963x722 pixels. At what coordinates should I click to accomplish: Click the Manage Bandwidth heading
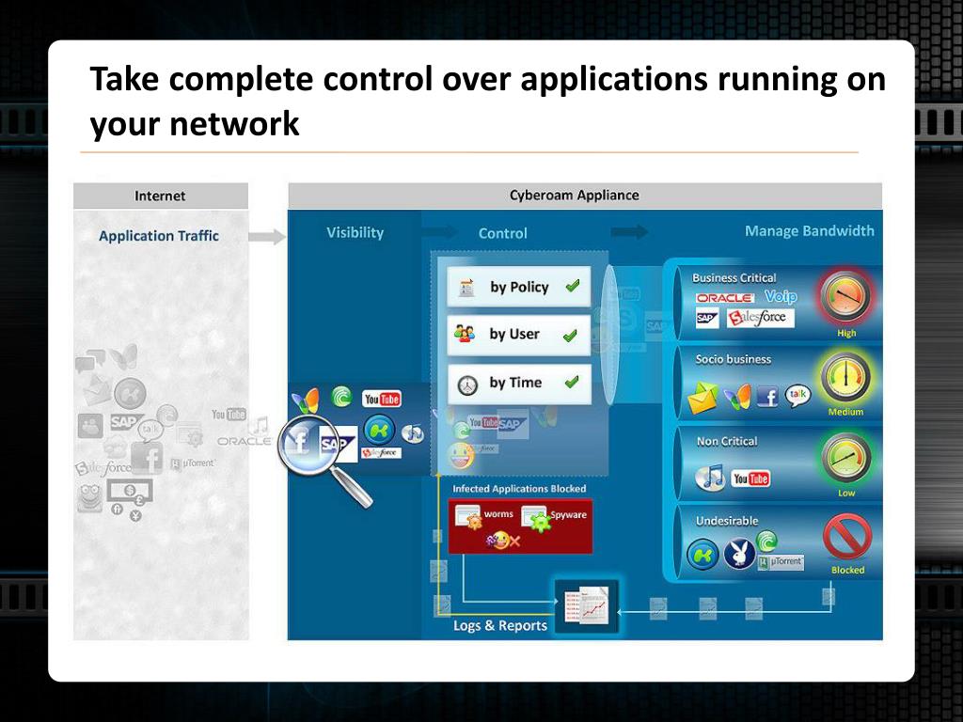point(809,231)
